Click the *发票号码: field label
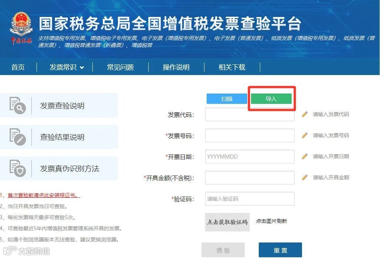This screenshot has height=258, width=380. (x=180, y=136)
